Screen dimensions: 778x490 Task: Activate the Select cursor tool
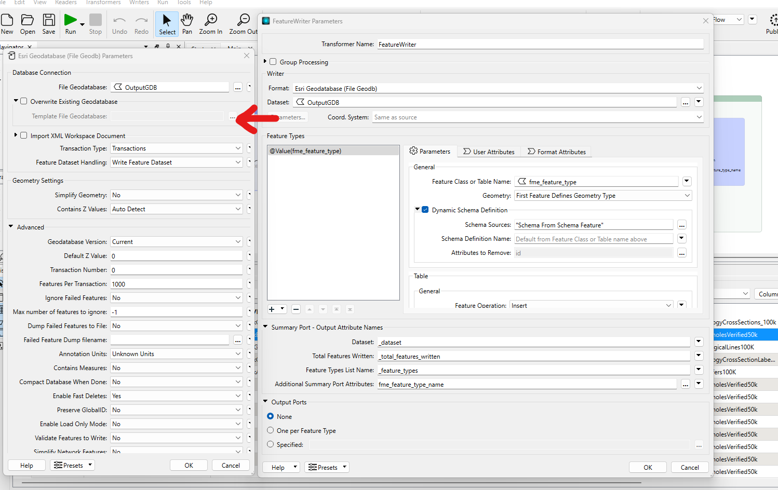click(x=167, y=24)
